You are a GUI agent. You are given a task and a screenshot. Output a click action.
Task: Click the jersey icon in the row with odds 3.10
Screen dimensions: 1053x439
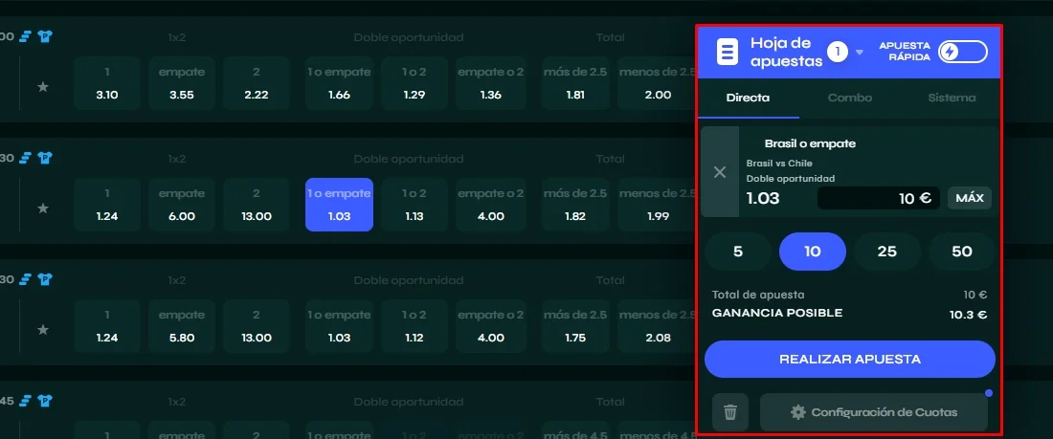[x=45, y=36]
